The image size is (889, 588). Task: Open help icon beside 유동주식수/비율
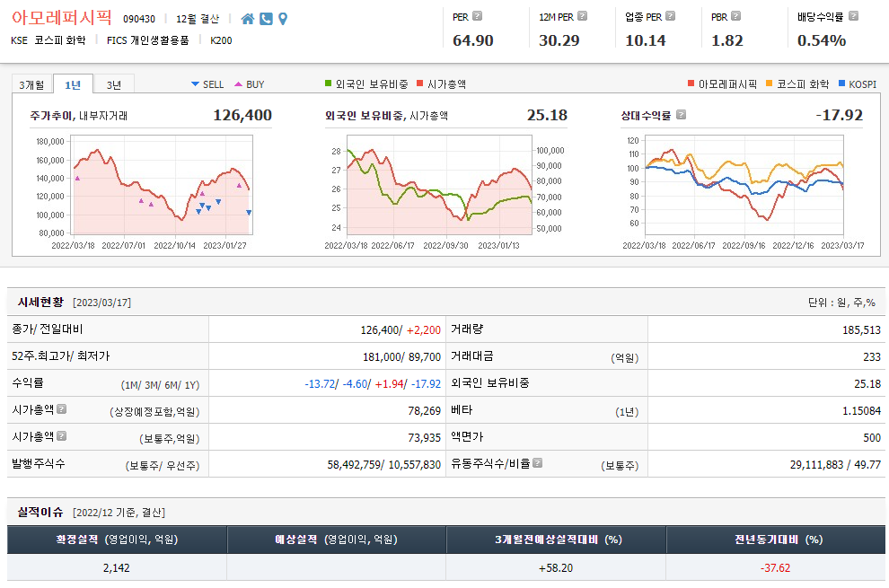pos(538,462)
